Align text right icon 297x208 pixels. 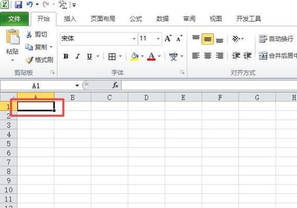click(x=219, y=56)
